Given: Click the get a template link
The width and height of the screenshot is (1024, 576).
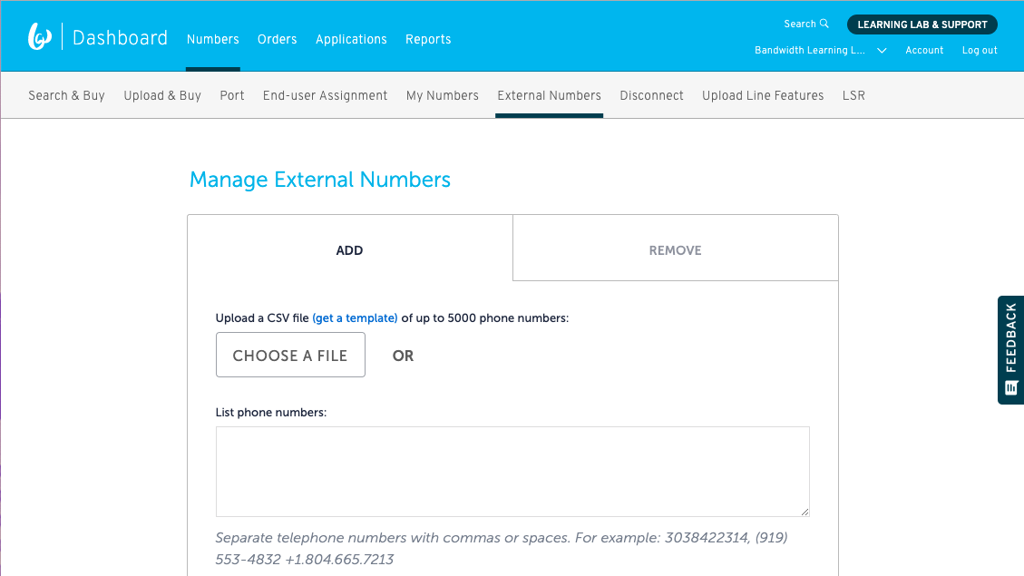Looking at the screenshot, I should pos(356,318).
